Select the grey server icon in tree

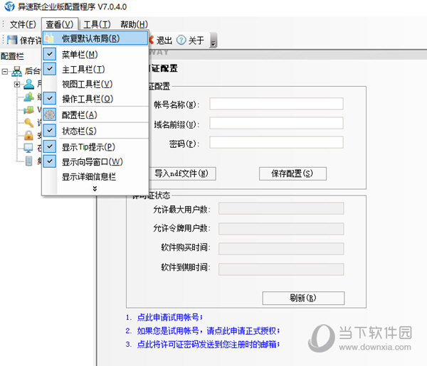(28, 161)
